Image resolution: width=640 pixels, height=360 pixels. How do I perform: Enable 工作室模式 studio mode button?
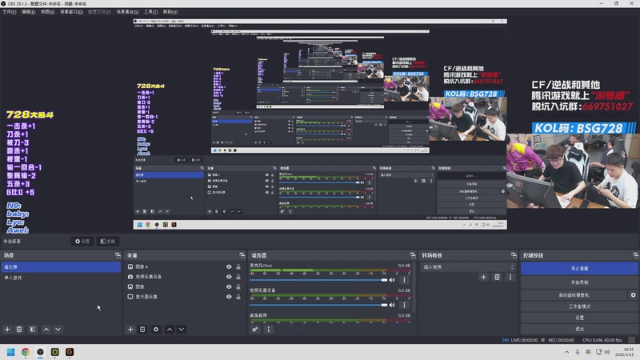(579, 306)
